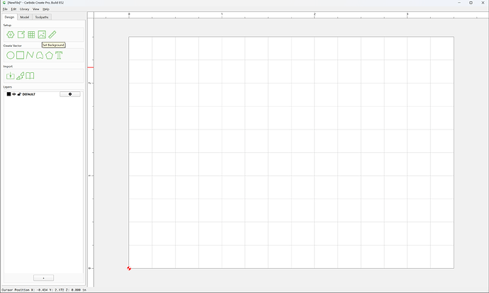Screen dimensions: 489x293
Task: Click the Carbide Create app icon in title bar
Action: [4, 3]
